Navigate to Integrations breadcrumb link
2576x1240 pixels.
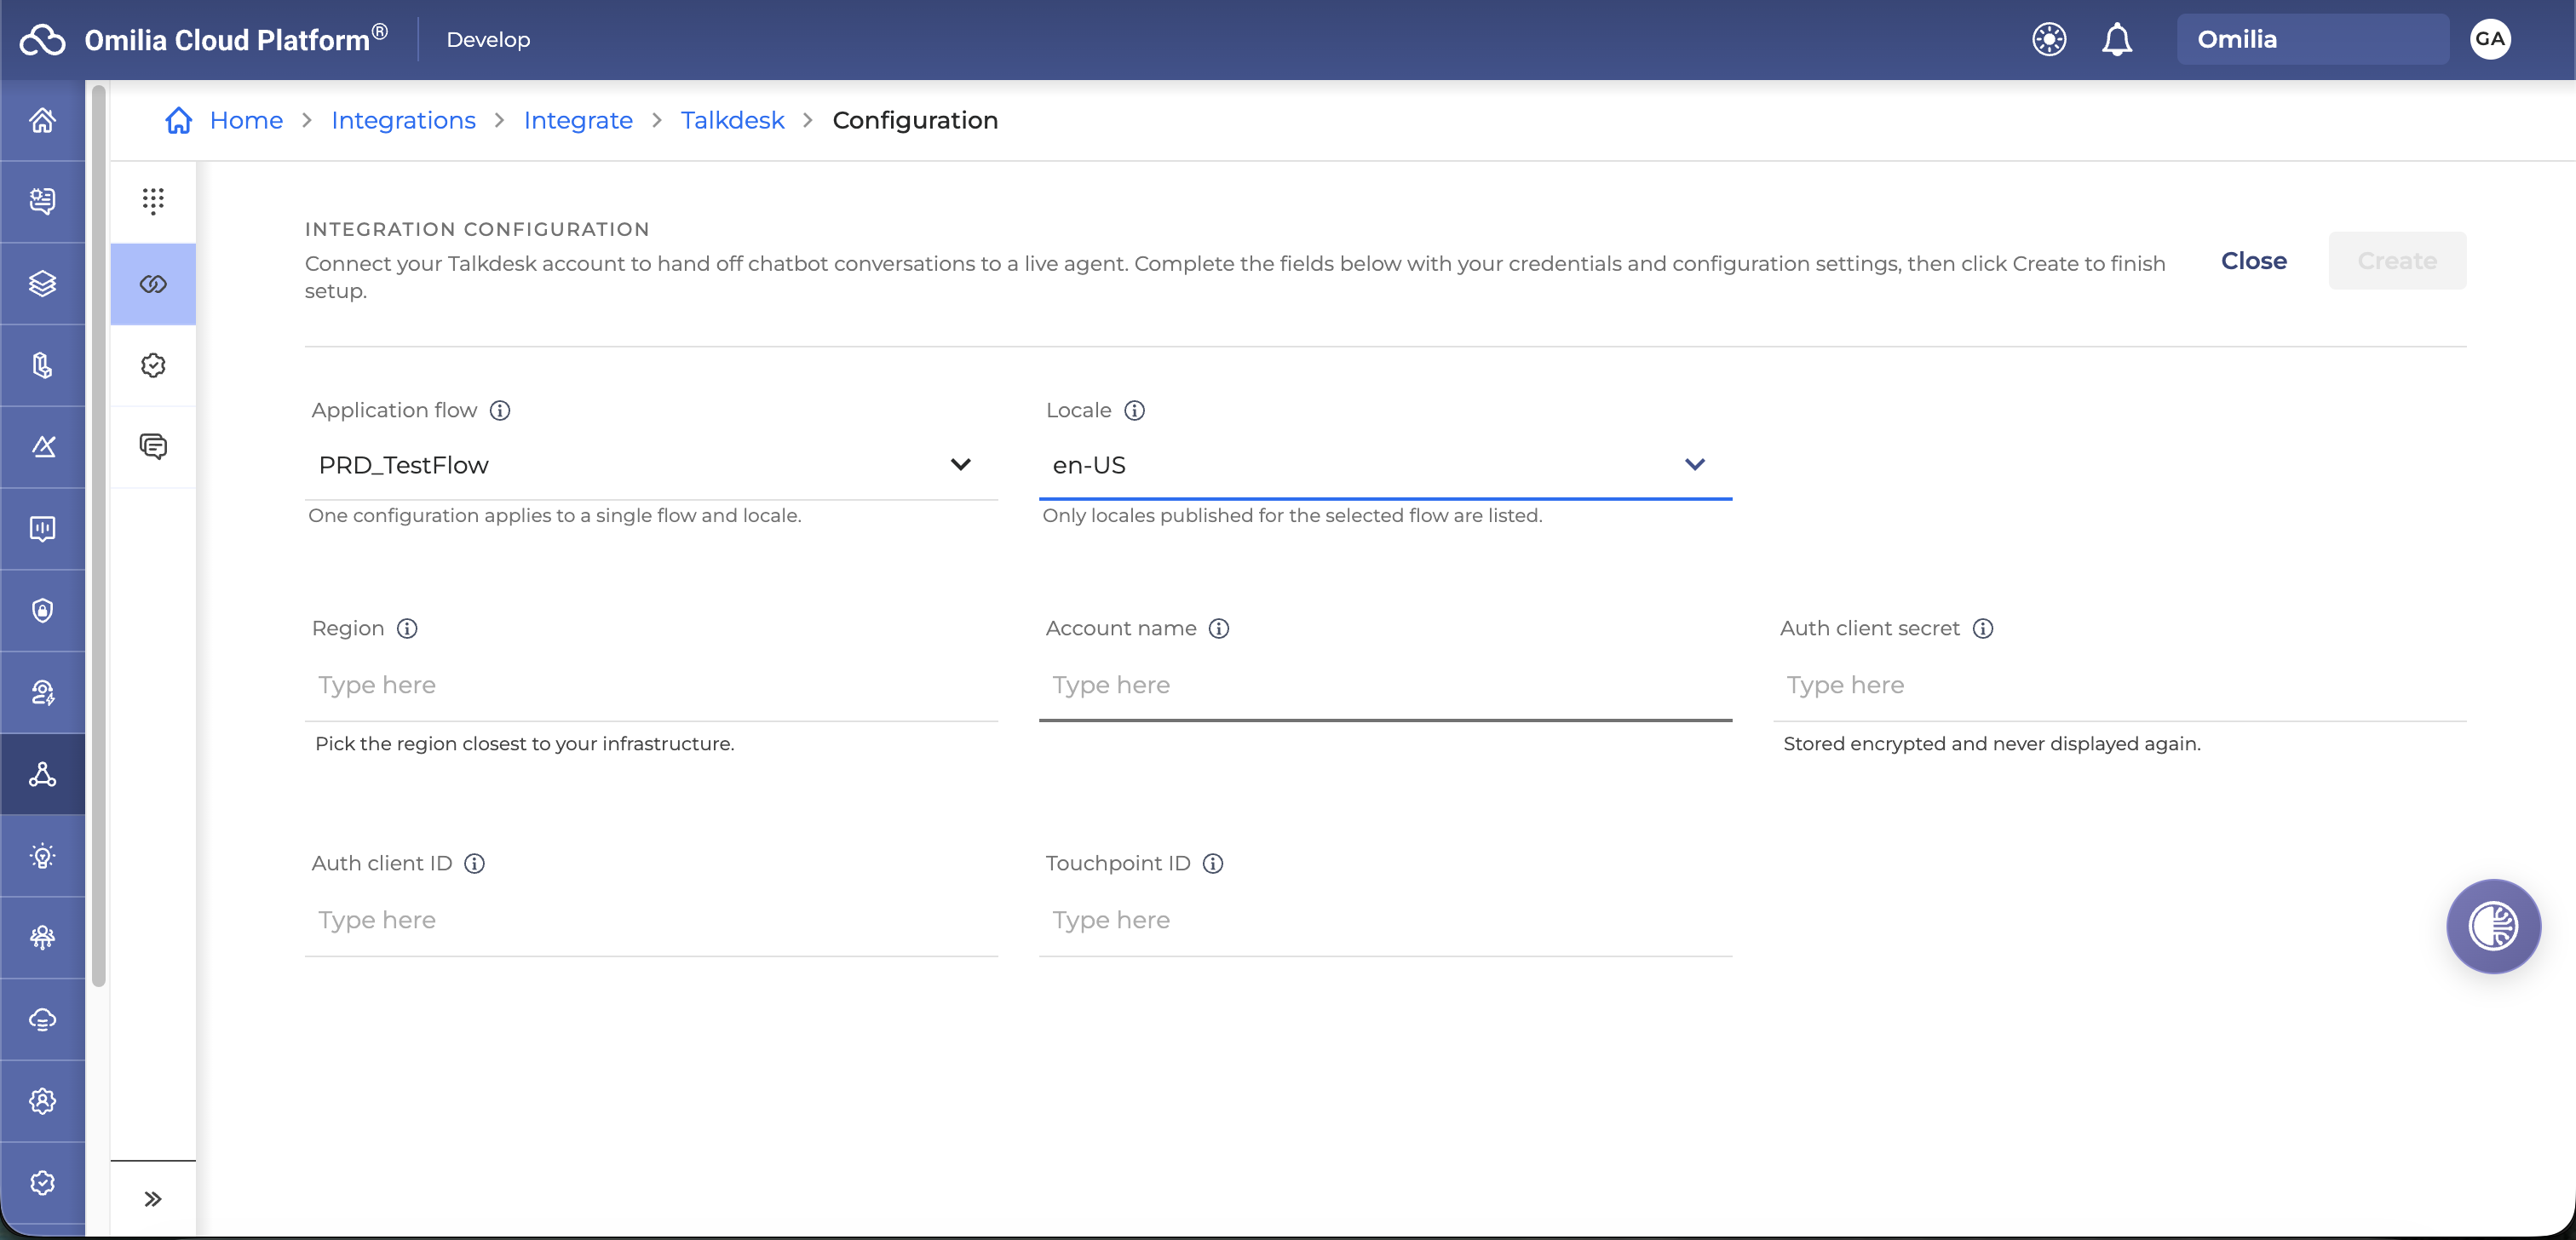coord(403,121)
